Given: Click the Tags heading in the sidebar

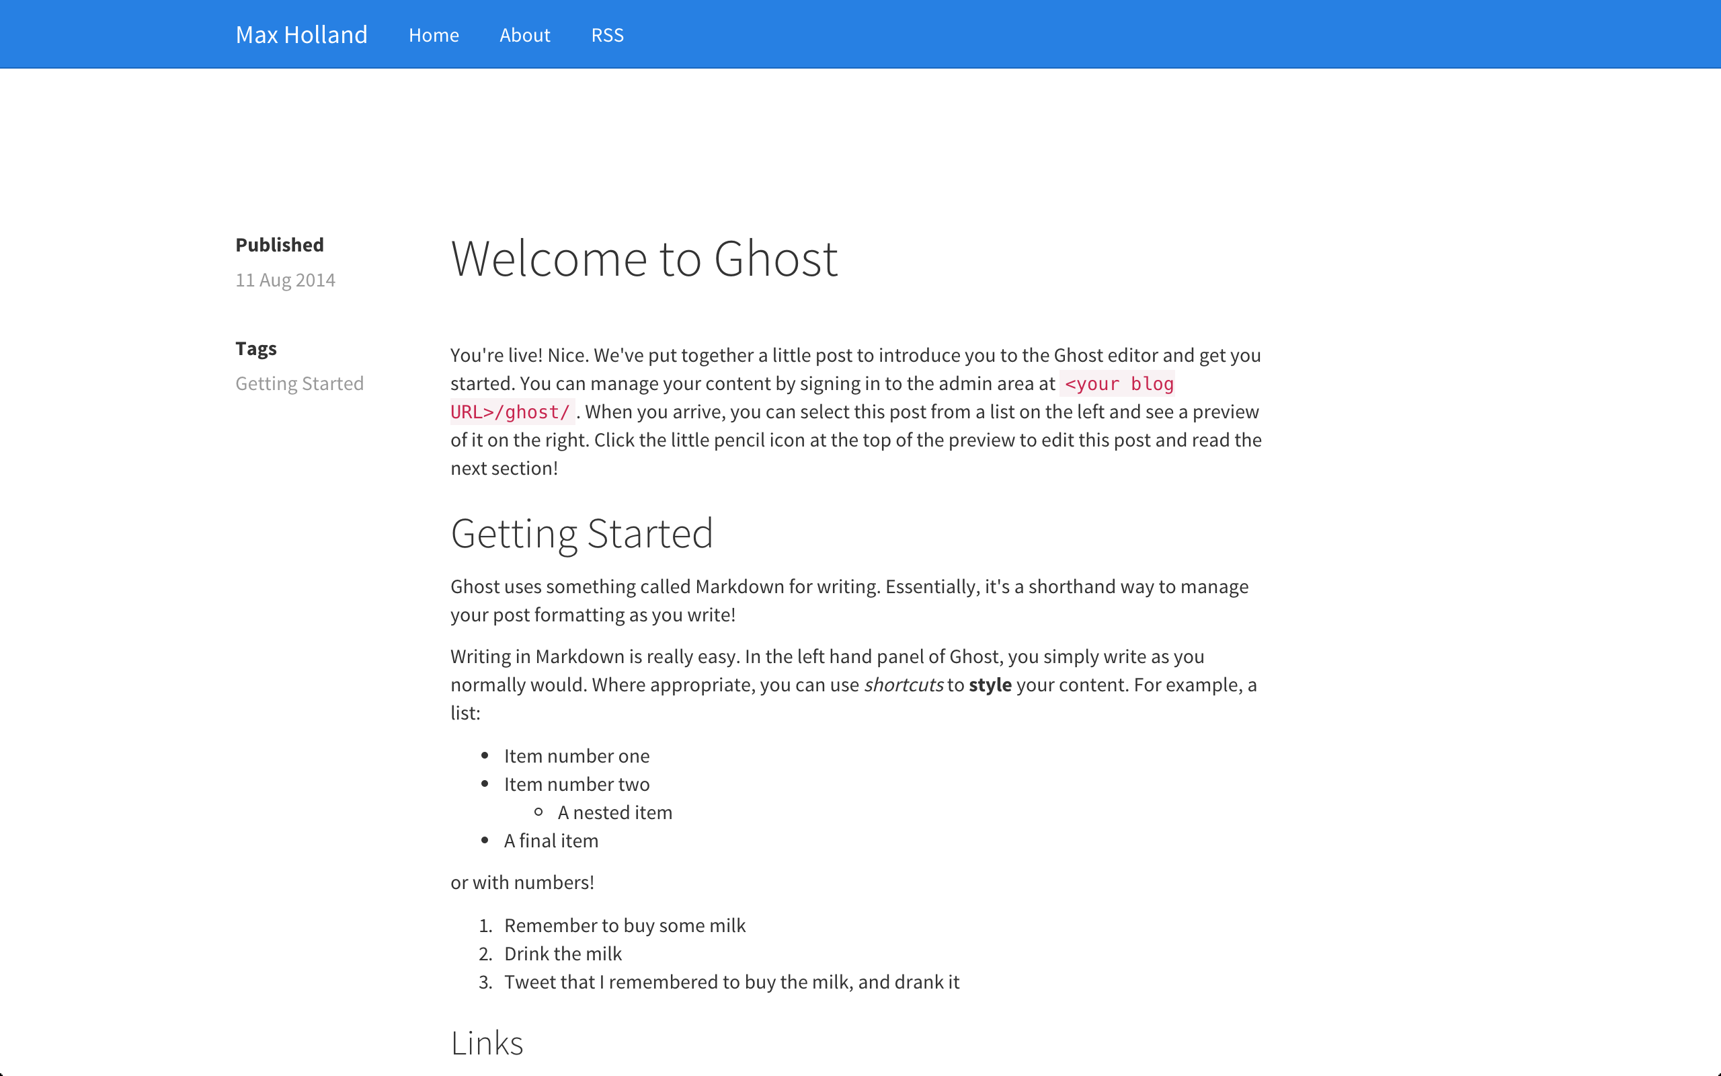Looking at the screenshot, I should (x=256, y=348).
